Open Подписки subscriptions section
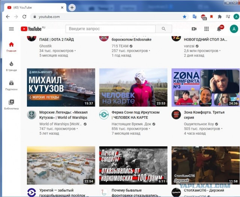240x197 pixels. (x=11, y=85)
